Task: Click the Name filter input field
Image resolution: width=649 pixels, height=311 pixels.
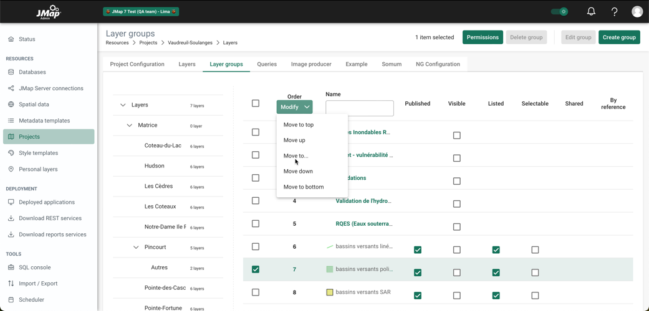Action: click(360, 108)
